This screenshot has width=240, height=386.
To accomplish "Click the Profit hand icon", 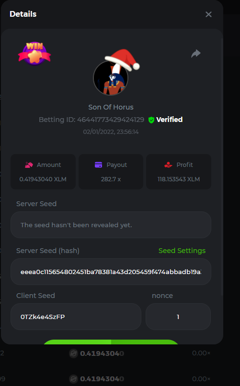I will pos(168,165).
